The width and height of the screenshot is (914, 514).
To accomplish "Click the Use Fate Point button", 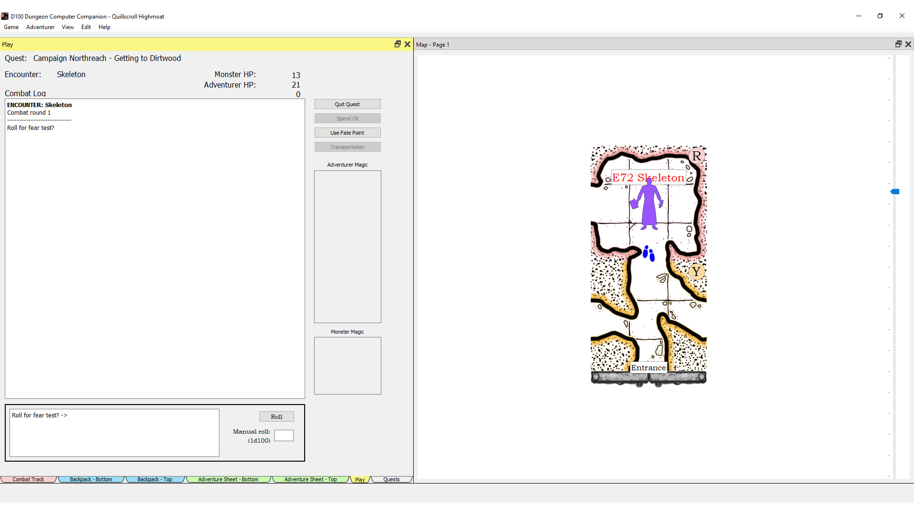I will 347,133.
